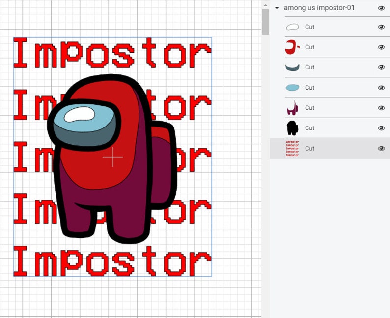
Task: Click Cut label of light blue visor layer
Action: [309, 88]
